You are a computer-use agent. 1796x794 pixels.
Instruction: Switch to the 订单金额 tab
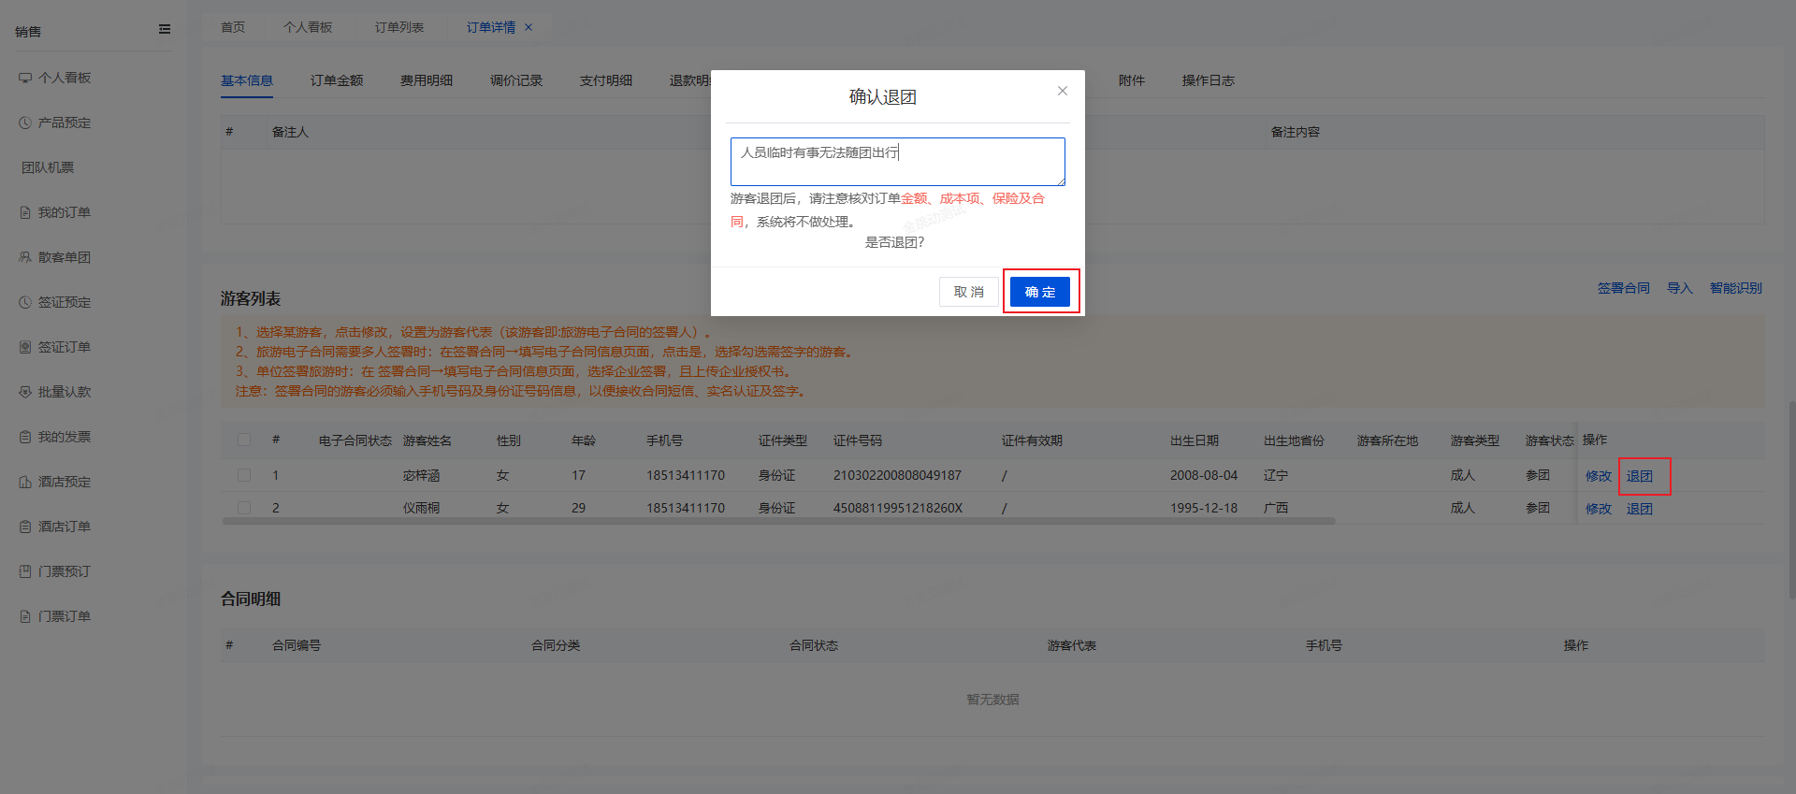pyautogui.click(x=337, y=81)
